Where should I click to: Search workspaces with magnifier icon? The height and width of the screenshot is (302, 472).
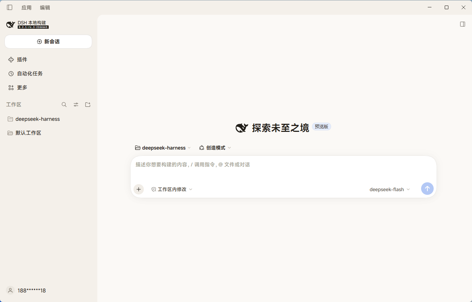64,105
